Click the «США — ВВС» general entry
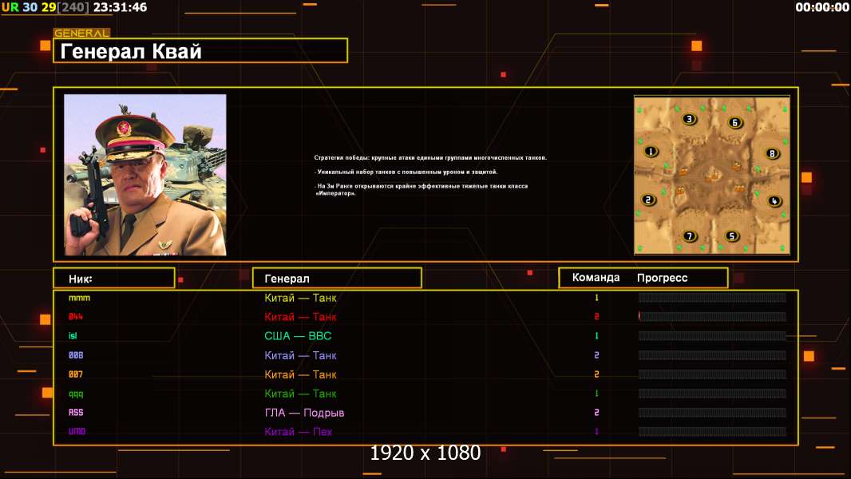Image resolution: width=851 pixels, height=479 pixels. [298, 336]
